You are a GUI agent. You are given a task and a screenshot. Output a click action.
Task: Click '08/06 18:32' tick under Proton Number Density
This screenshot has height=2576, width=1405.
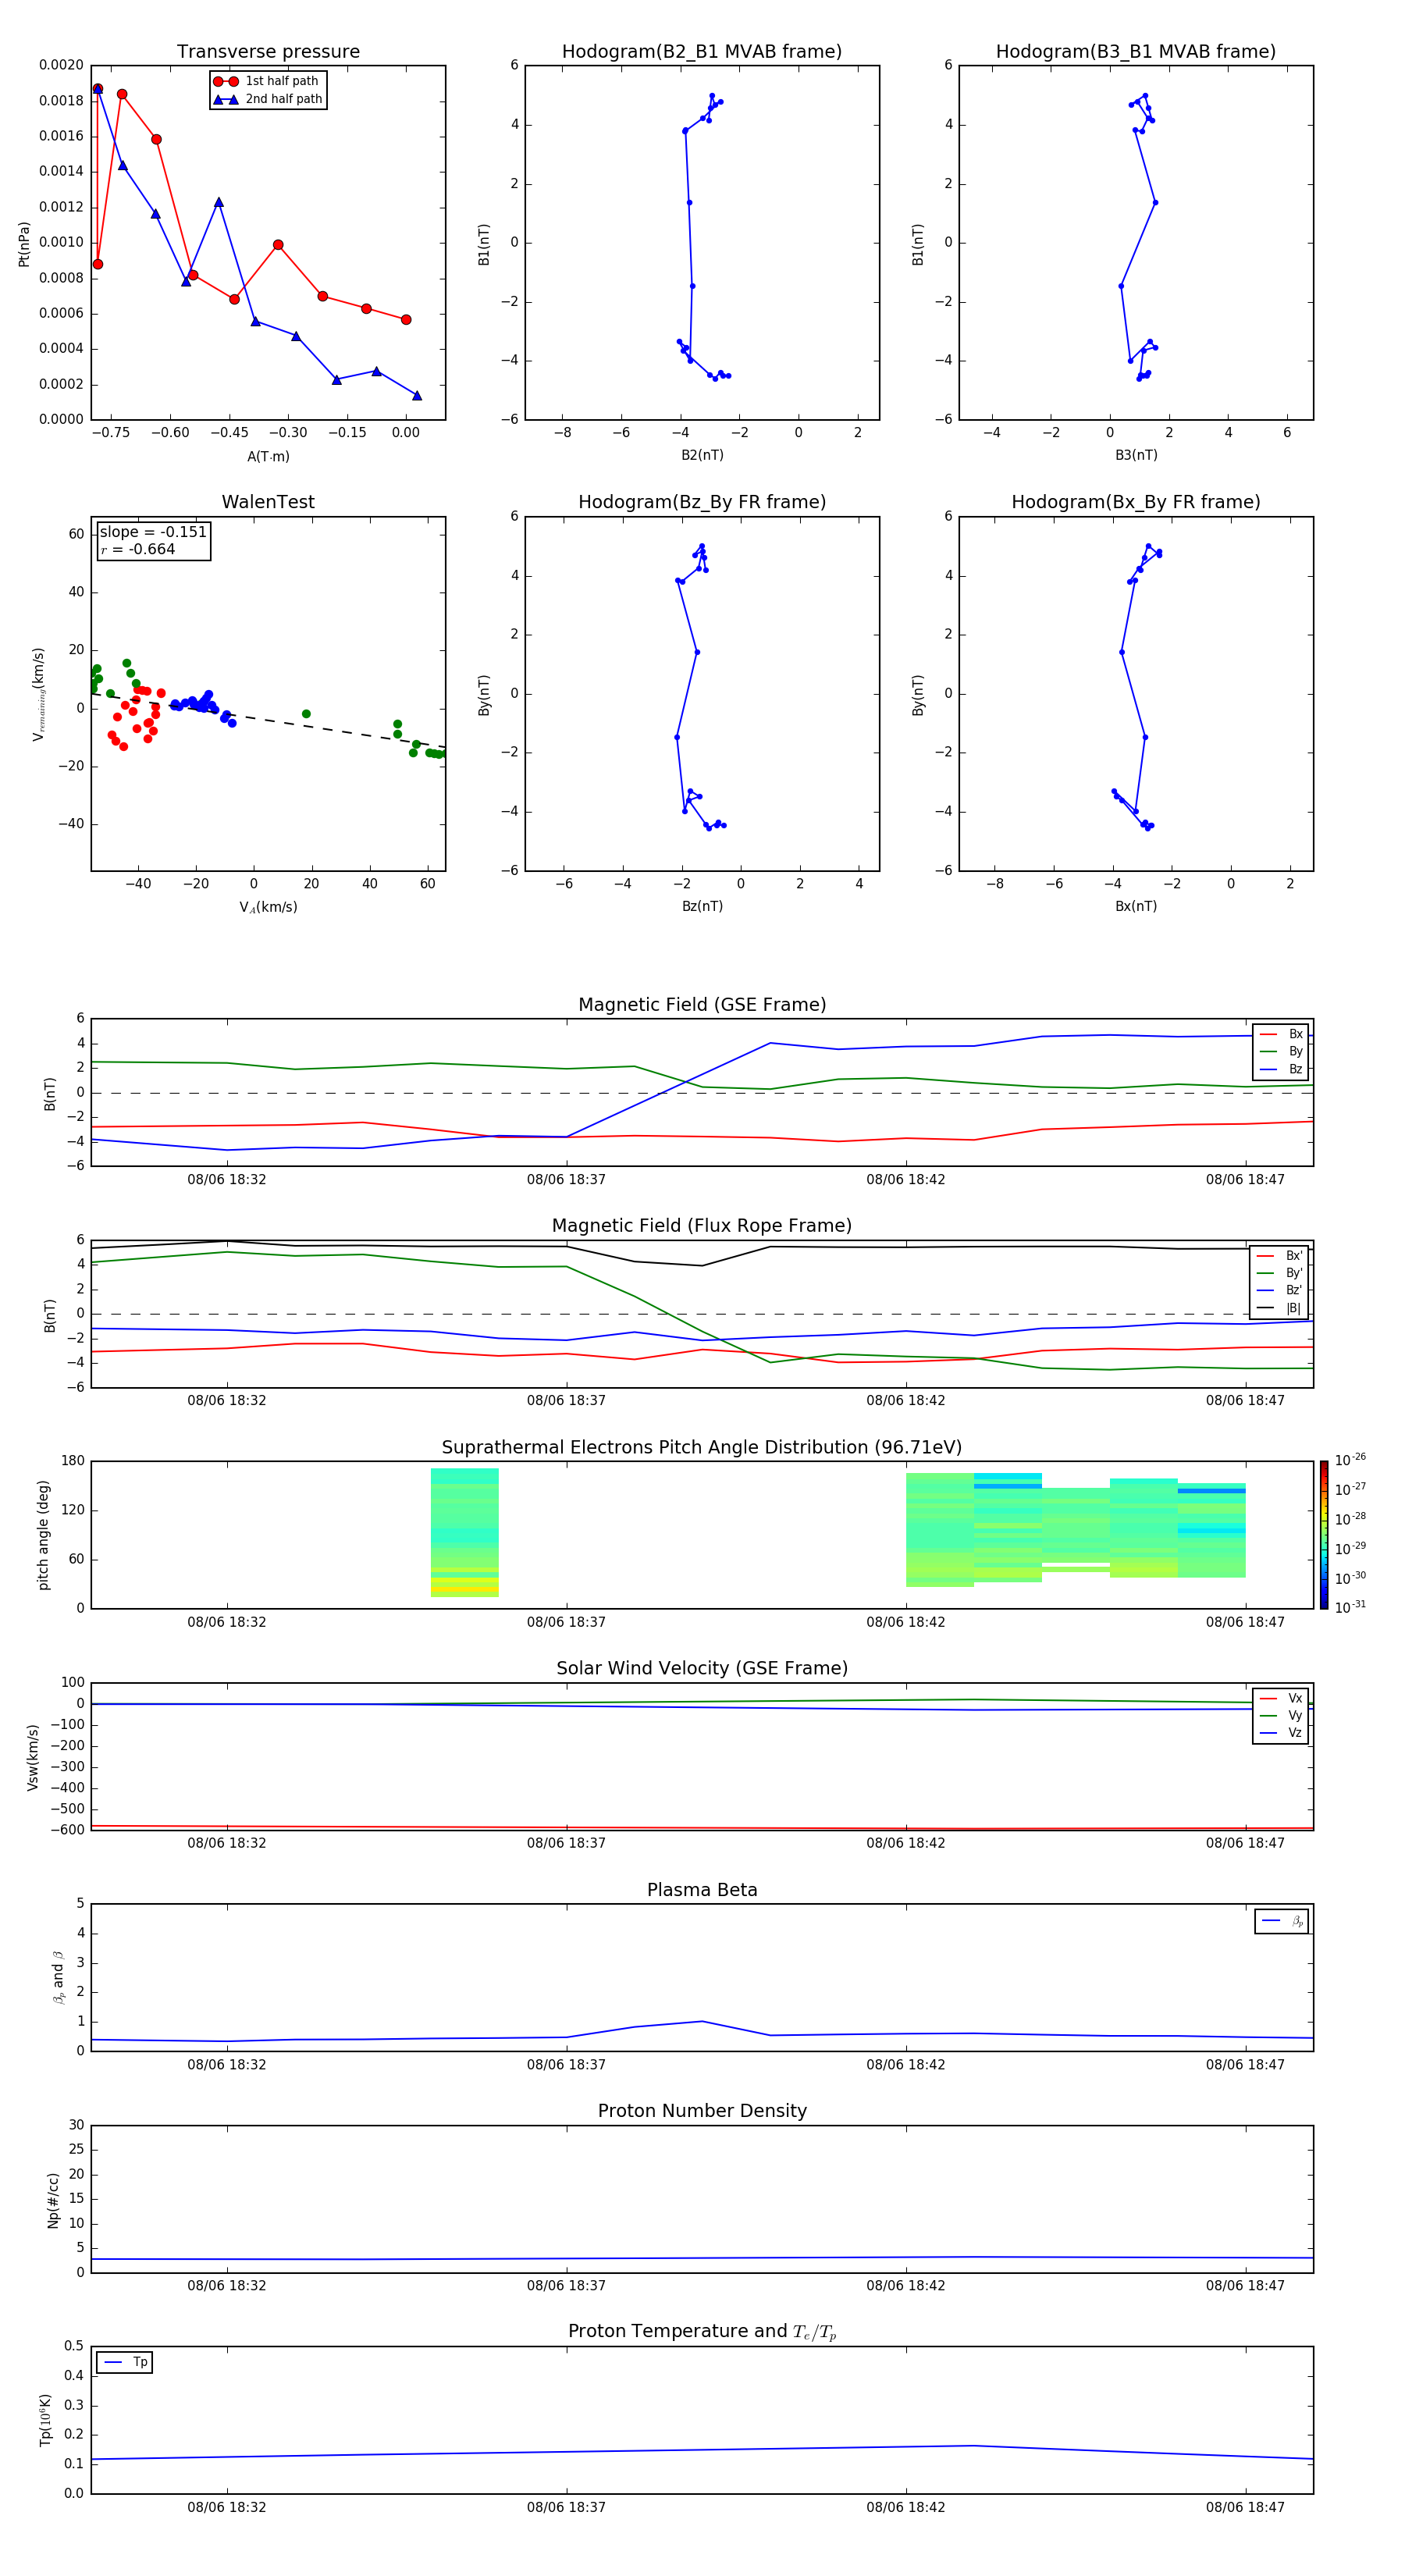pos(227,2286)
